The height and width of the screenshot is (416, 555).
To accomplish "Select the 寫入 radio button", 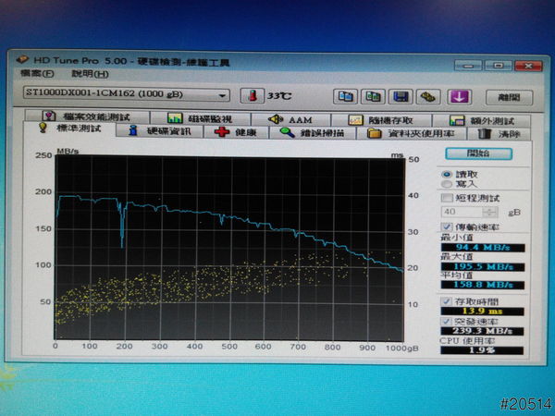I will coord(447,183).
